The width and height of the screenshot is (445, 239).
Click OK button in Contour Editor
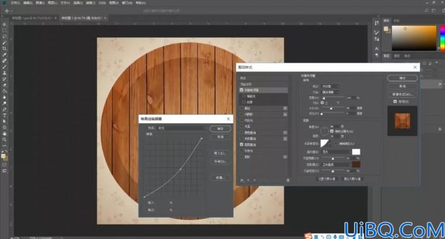click(x=220, y=129)
